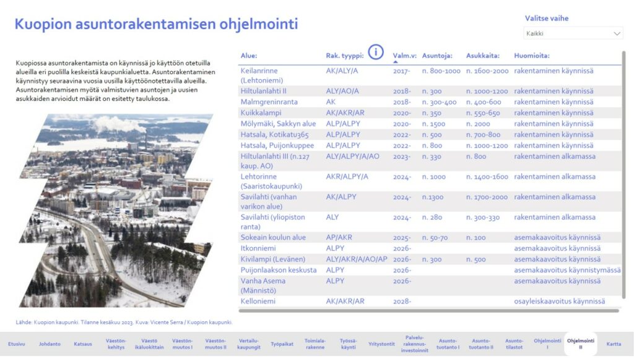Viewport: 634px width, 361px height.
Task: Navigate to the Yritystontit tab
Action: [x=381, y=344]
